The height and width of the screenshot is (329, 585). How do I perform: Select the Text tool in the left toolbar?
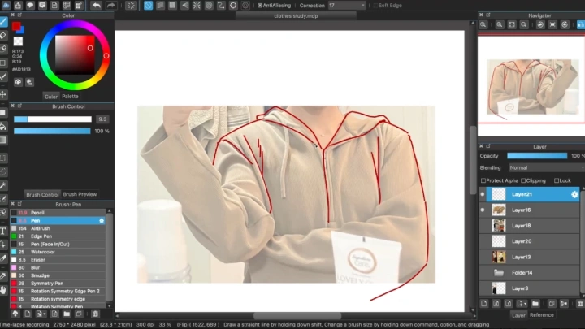pos(4,231)
